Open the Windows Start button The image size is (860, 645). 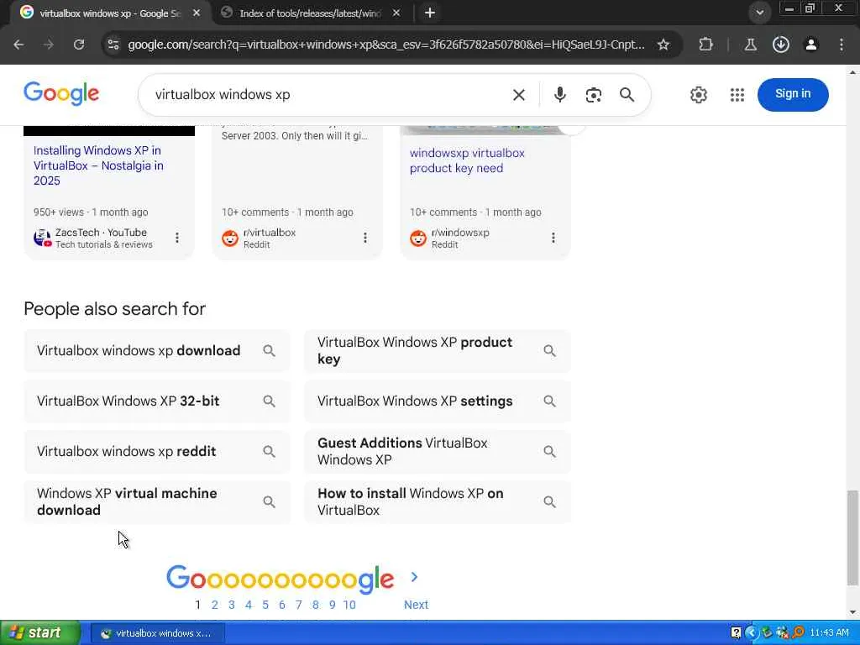coord(39,633)
